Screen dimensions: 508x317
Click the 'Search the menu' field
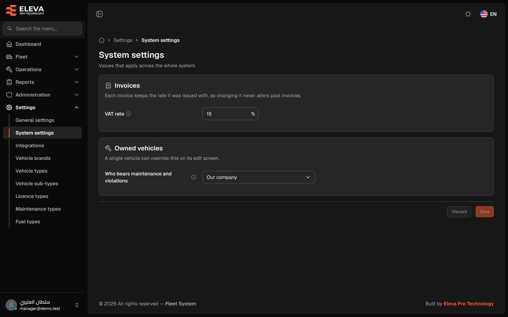point(42,29)
